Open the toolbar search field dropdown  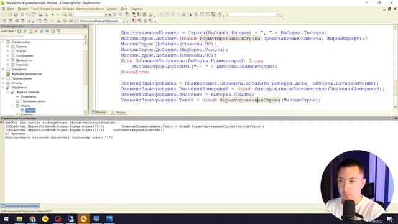[x=106, y=15]
